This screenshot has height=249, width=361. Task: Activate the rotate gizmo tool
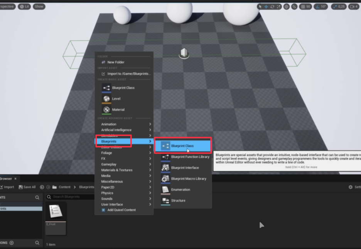[x=272, y=7]
